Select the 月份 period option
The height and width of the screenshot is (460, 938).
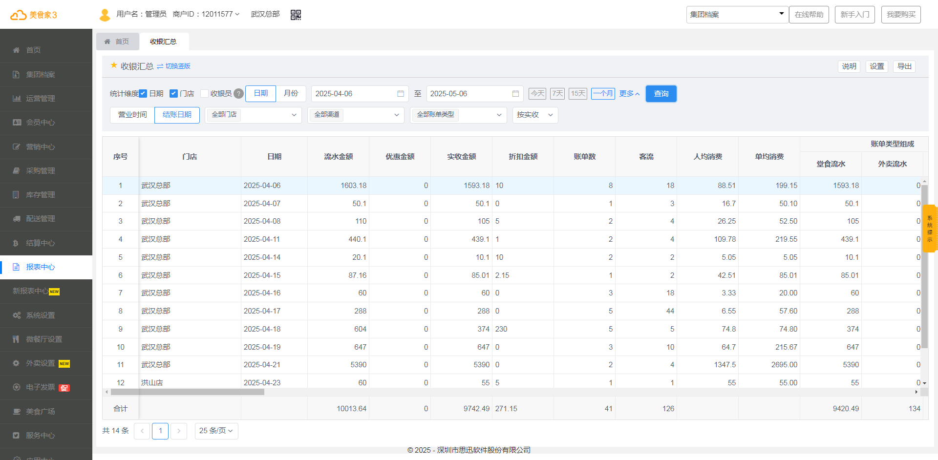click(x=291, y=93)
